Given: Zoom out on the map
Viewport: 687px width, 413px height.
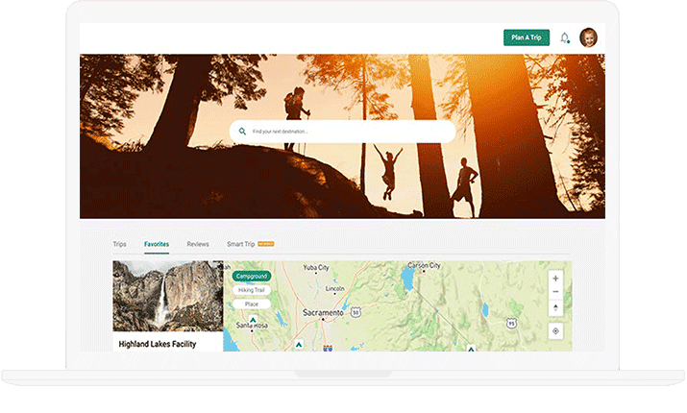Looking at the screenshot, I should click(x=555, y=294).
